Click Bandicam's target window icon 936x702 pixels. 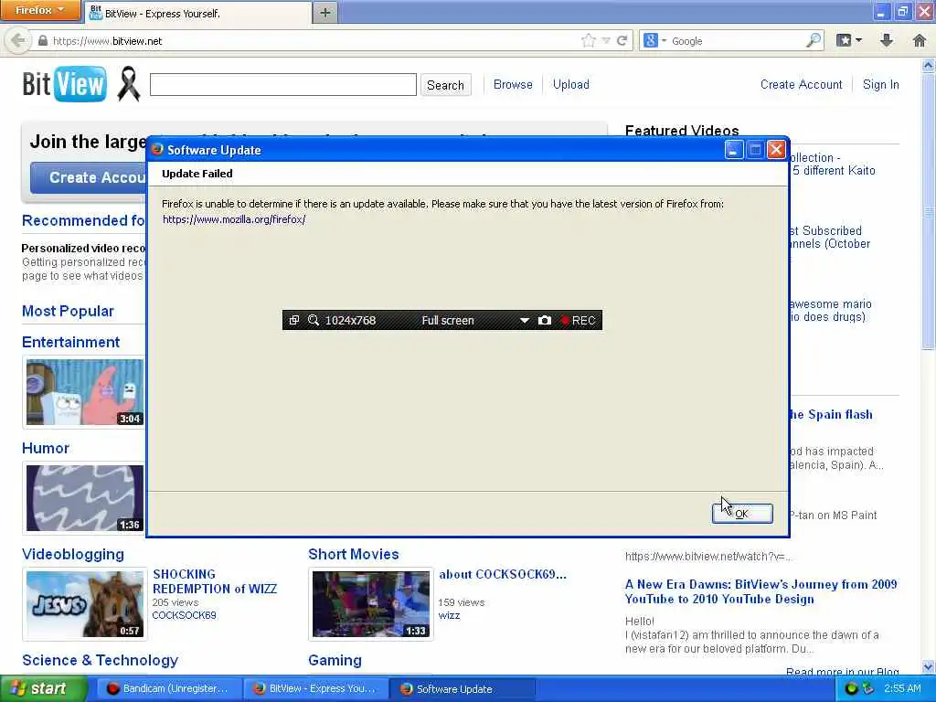click(293, 320)
